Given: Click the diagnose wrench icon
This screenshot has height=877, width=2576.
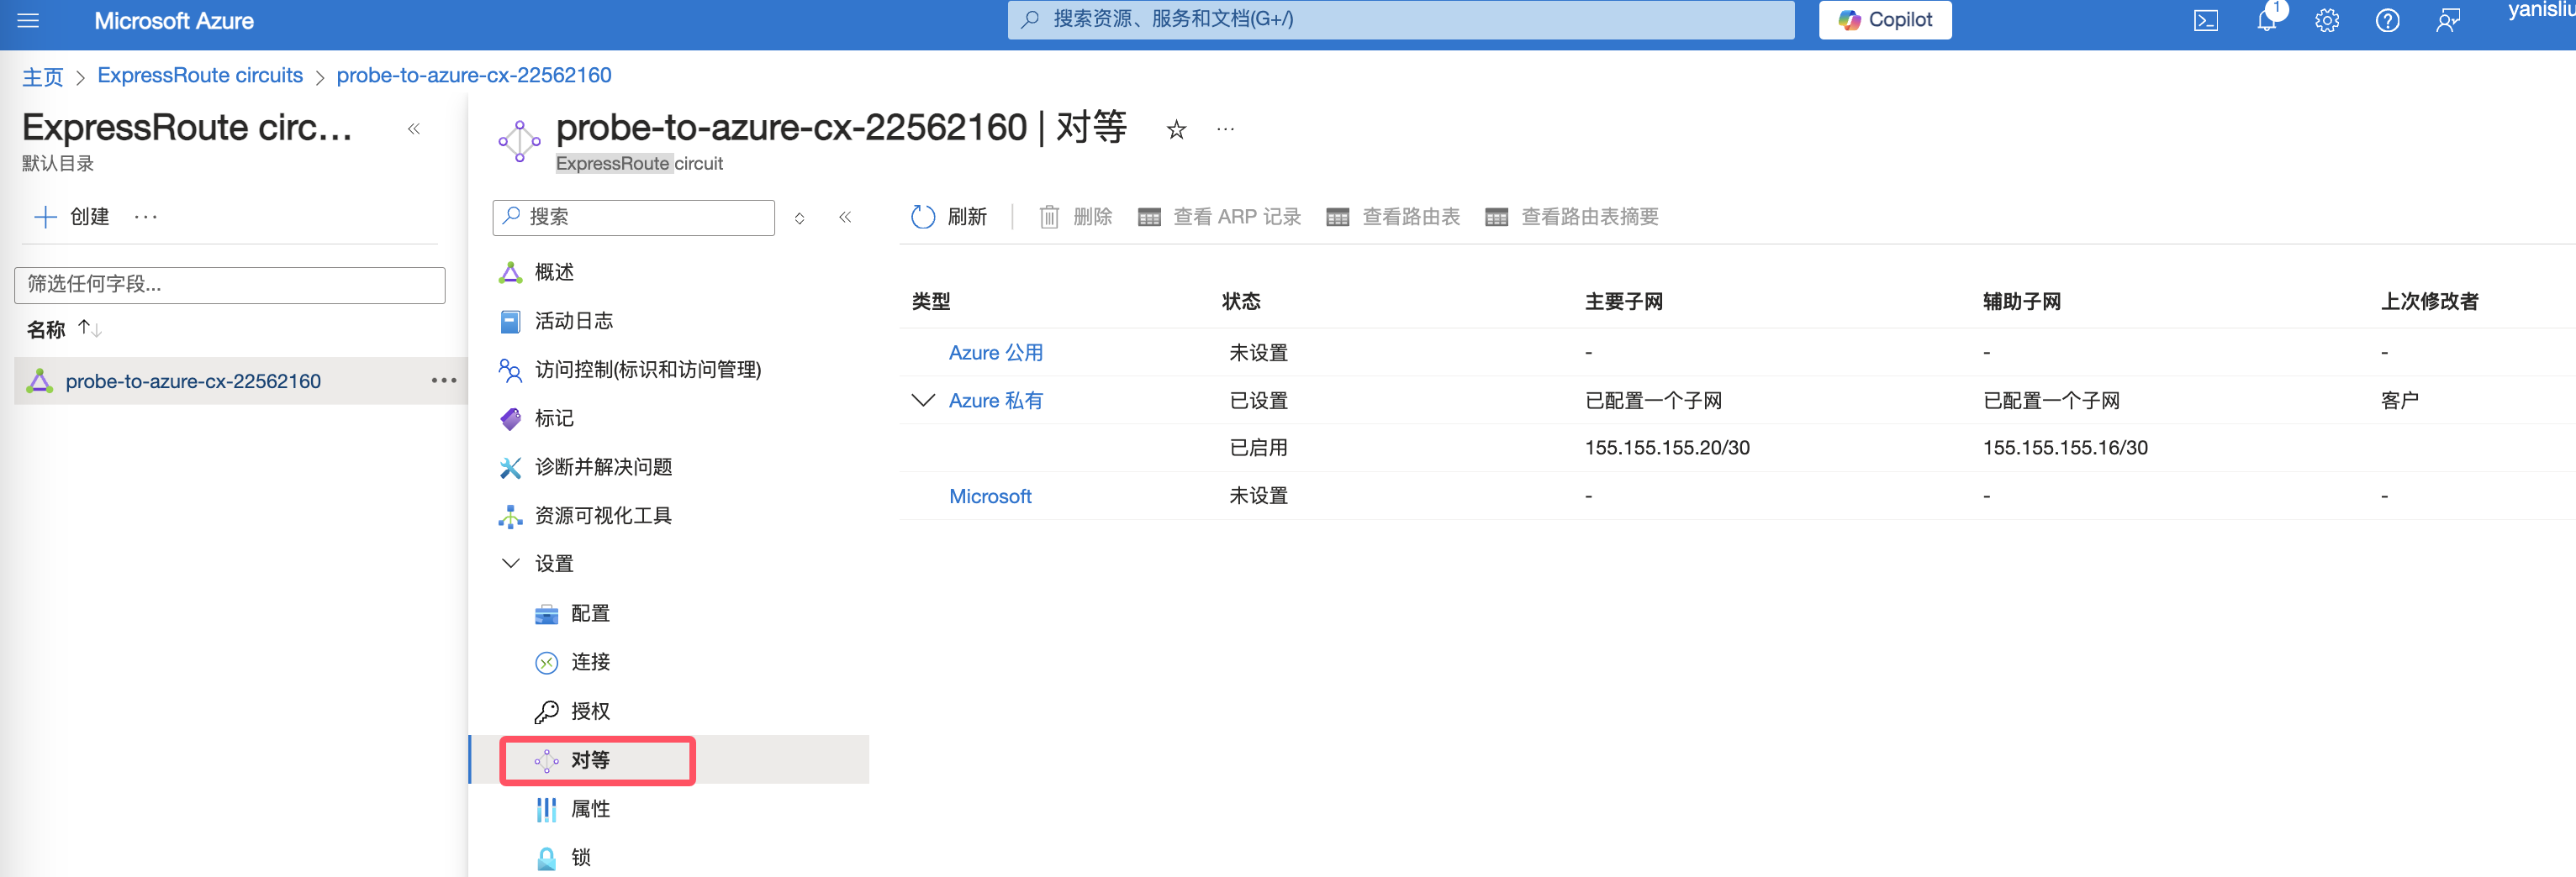Looking at the screenshot, I should click(x=510, y=466).
